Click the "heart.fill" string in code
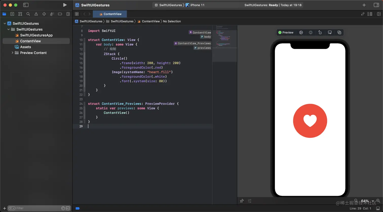 [x=159, y=72]
